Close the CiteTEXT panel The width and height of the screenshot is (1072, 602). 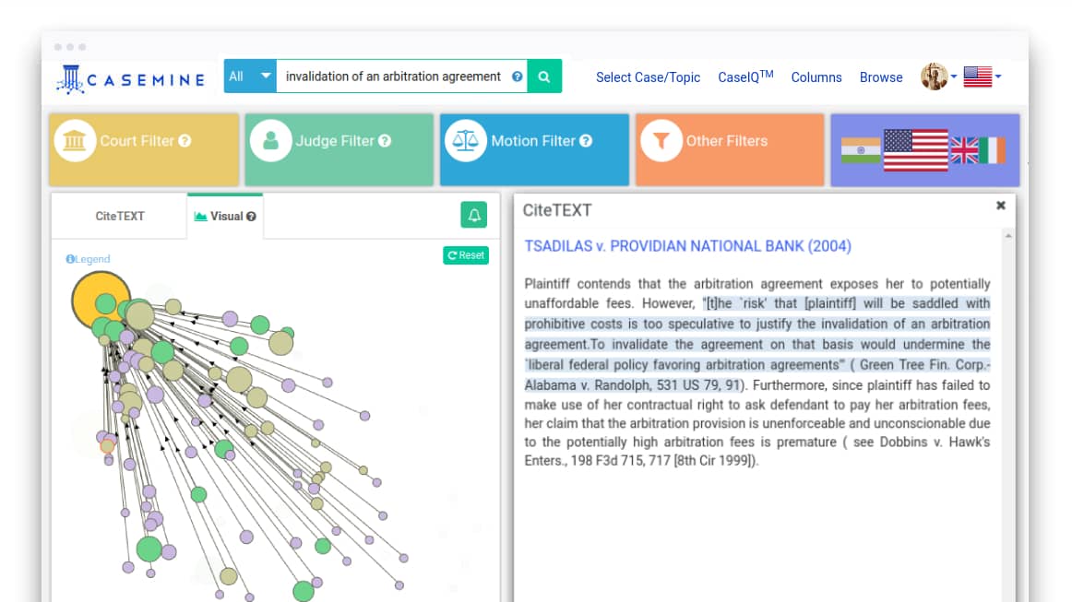1000,206
